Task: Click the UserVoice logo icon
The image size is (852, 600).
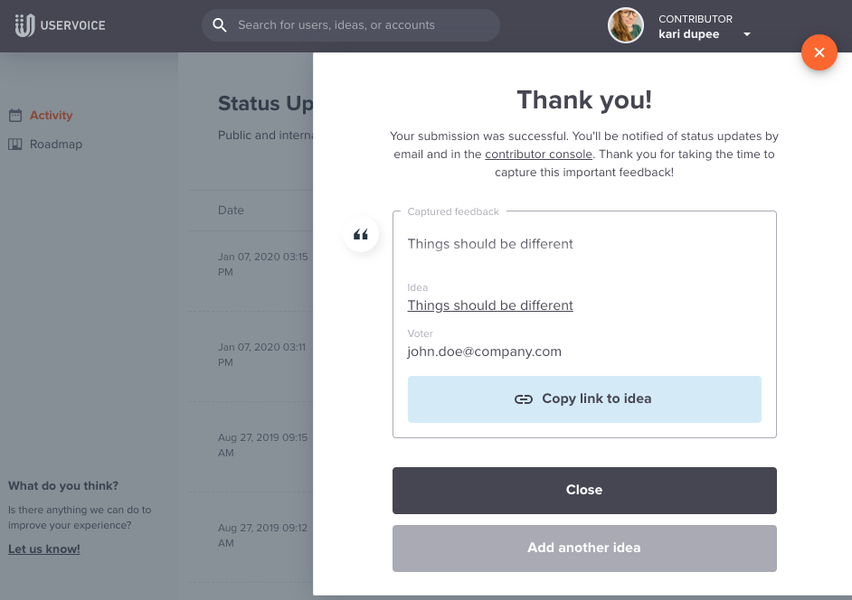Action: point(24,25)
